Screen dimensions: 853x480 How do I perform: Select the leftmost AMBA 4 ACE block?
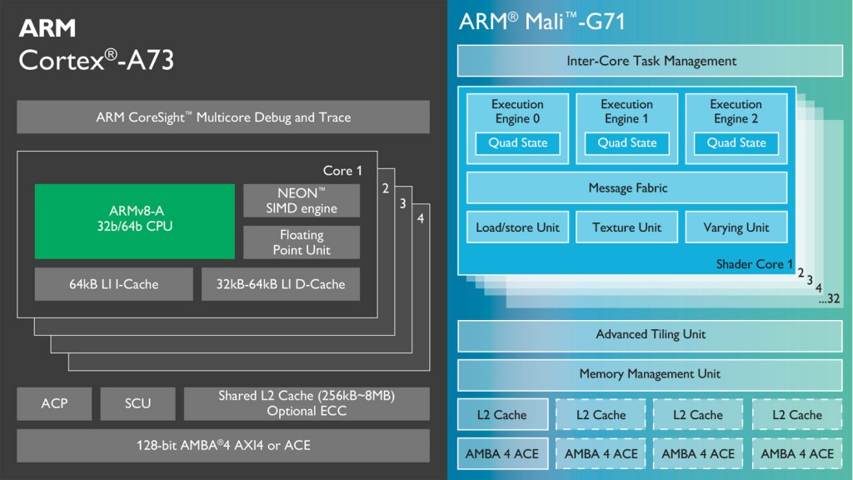(x=502, y=452)
